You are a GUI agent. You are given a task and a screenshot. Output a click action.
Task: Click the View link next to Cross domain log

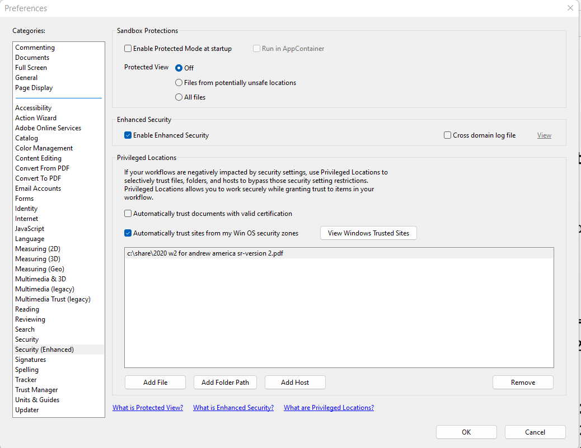click(x=543, y=135)
